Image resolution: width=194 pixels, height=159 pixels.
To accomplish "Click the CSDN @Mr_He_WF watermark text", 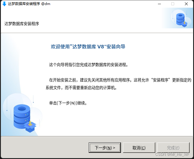I will pos(172,154).
